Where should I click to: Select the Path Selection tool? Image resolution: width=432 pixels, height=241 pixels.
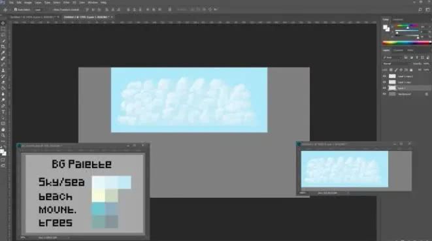pos(3,118)
